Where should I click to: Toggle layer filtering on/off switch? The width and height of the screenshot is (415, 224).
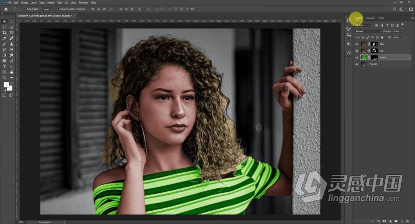click(403, 25)
